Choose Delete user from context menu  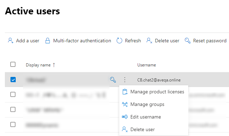click(x=154, y=129)
